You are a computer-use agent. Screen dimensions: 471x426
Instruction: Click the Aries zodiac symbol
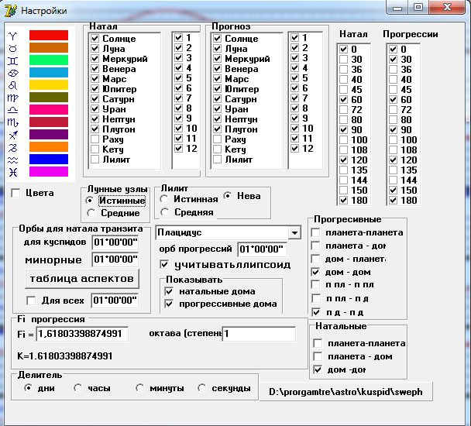click(x=12, y=36)
